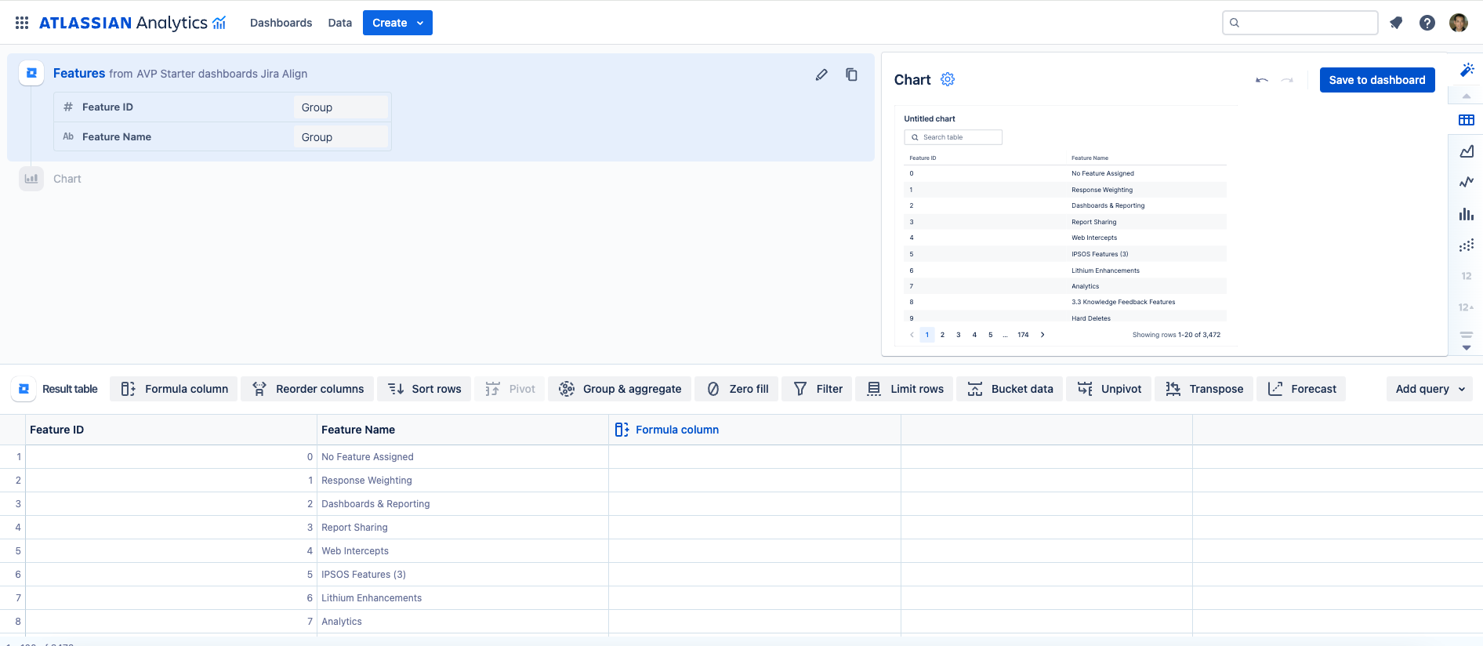Image resolution: width=1483 pixels, height=646 pixels.
Task: Open the magic wand chart suggestion icon
Action: pos(1467,70)
